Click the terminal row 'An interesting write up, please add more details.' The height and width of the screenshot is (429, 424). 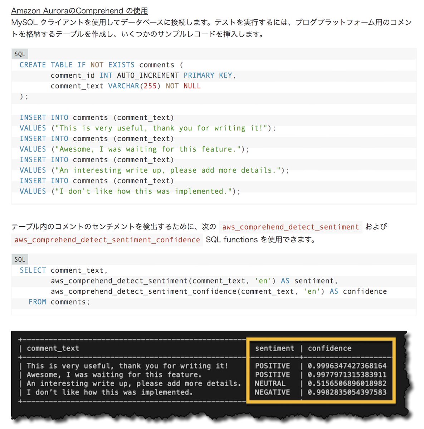134,384
